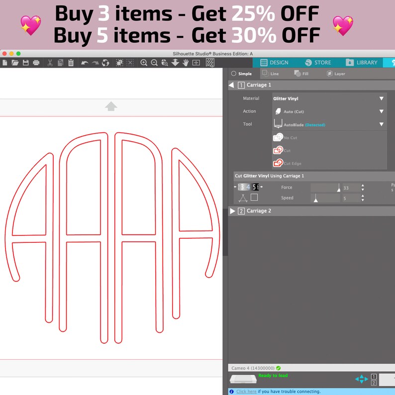Click the Speed value field showing 5
The width and height of the screenshot is (395, 395).
coord(351,198)
